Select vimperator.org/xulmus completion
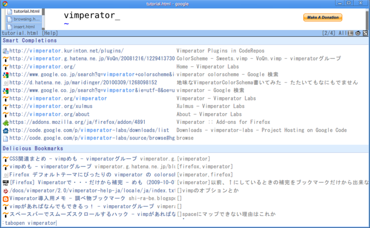Image resolution: width=370 pixels, height=228 pixels. pyautogui.click(x=185, y=106)
